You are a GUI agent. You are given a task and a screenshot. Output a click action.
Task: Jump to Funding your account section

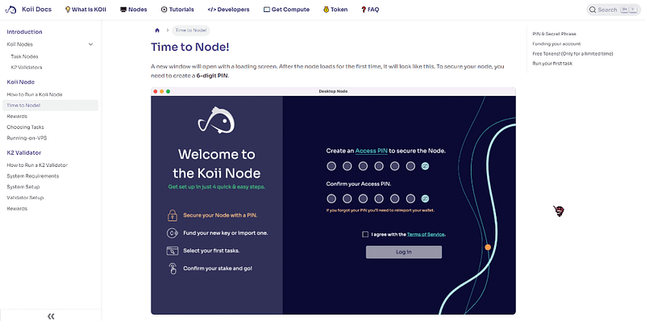[556, 44]
